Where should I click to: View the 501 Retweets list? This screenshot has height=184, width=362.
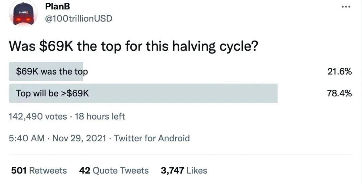tap(39, 170)
